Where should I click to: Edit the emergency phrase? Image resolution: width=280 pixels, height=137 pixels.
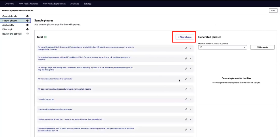(x=186, y=109)
